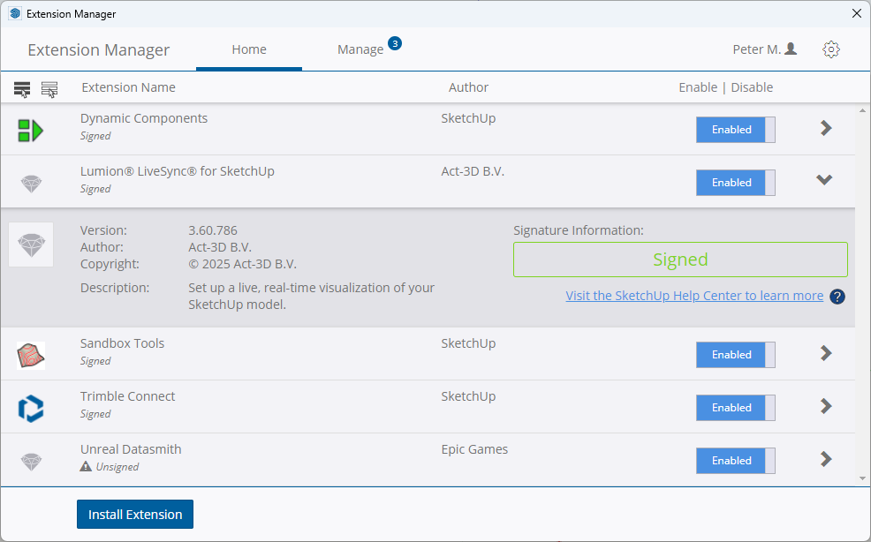Click the Trimble Connect logo icon

(x=31, y=408)
